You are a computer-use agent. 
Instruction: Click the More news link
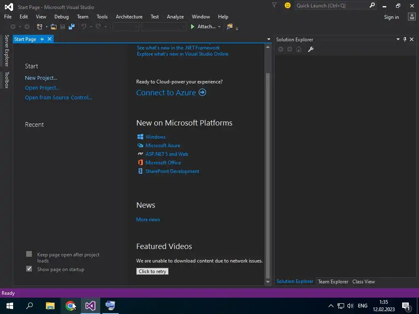(x=148, y=220)
